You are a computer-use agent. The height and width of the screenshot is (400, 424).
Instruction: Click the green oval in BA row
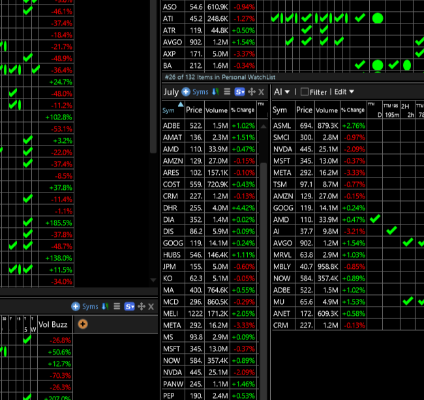pyautogui.click(x=407, y=65)
